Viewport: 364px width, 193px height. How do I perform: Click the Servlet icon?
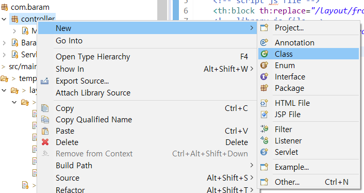(264, 152)
